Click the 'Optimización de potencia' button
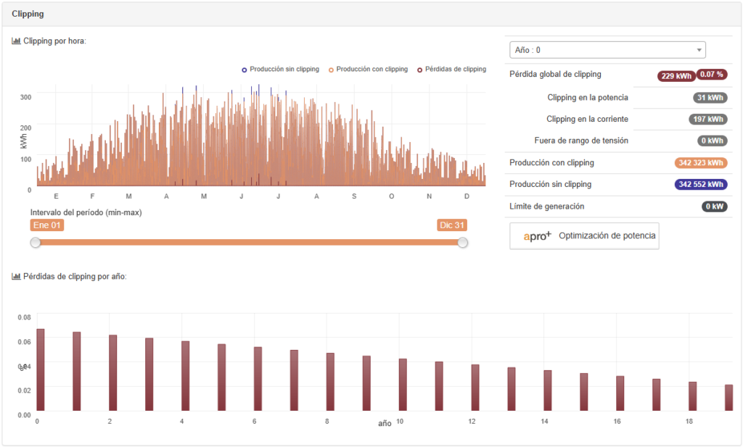 click(584, 236)
